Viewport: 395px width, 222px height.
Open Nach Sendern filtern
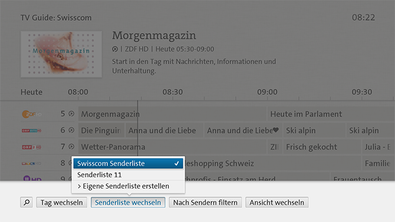pos(205,203)
